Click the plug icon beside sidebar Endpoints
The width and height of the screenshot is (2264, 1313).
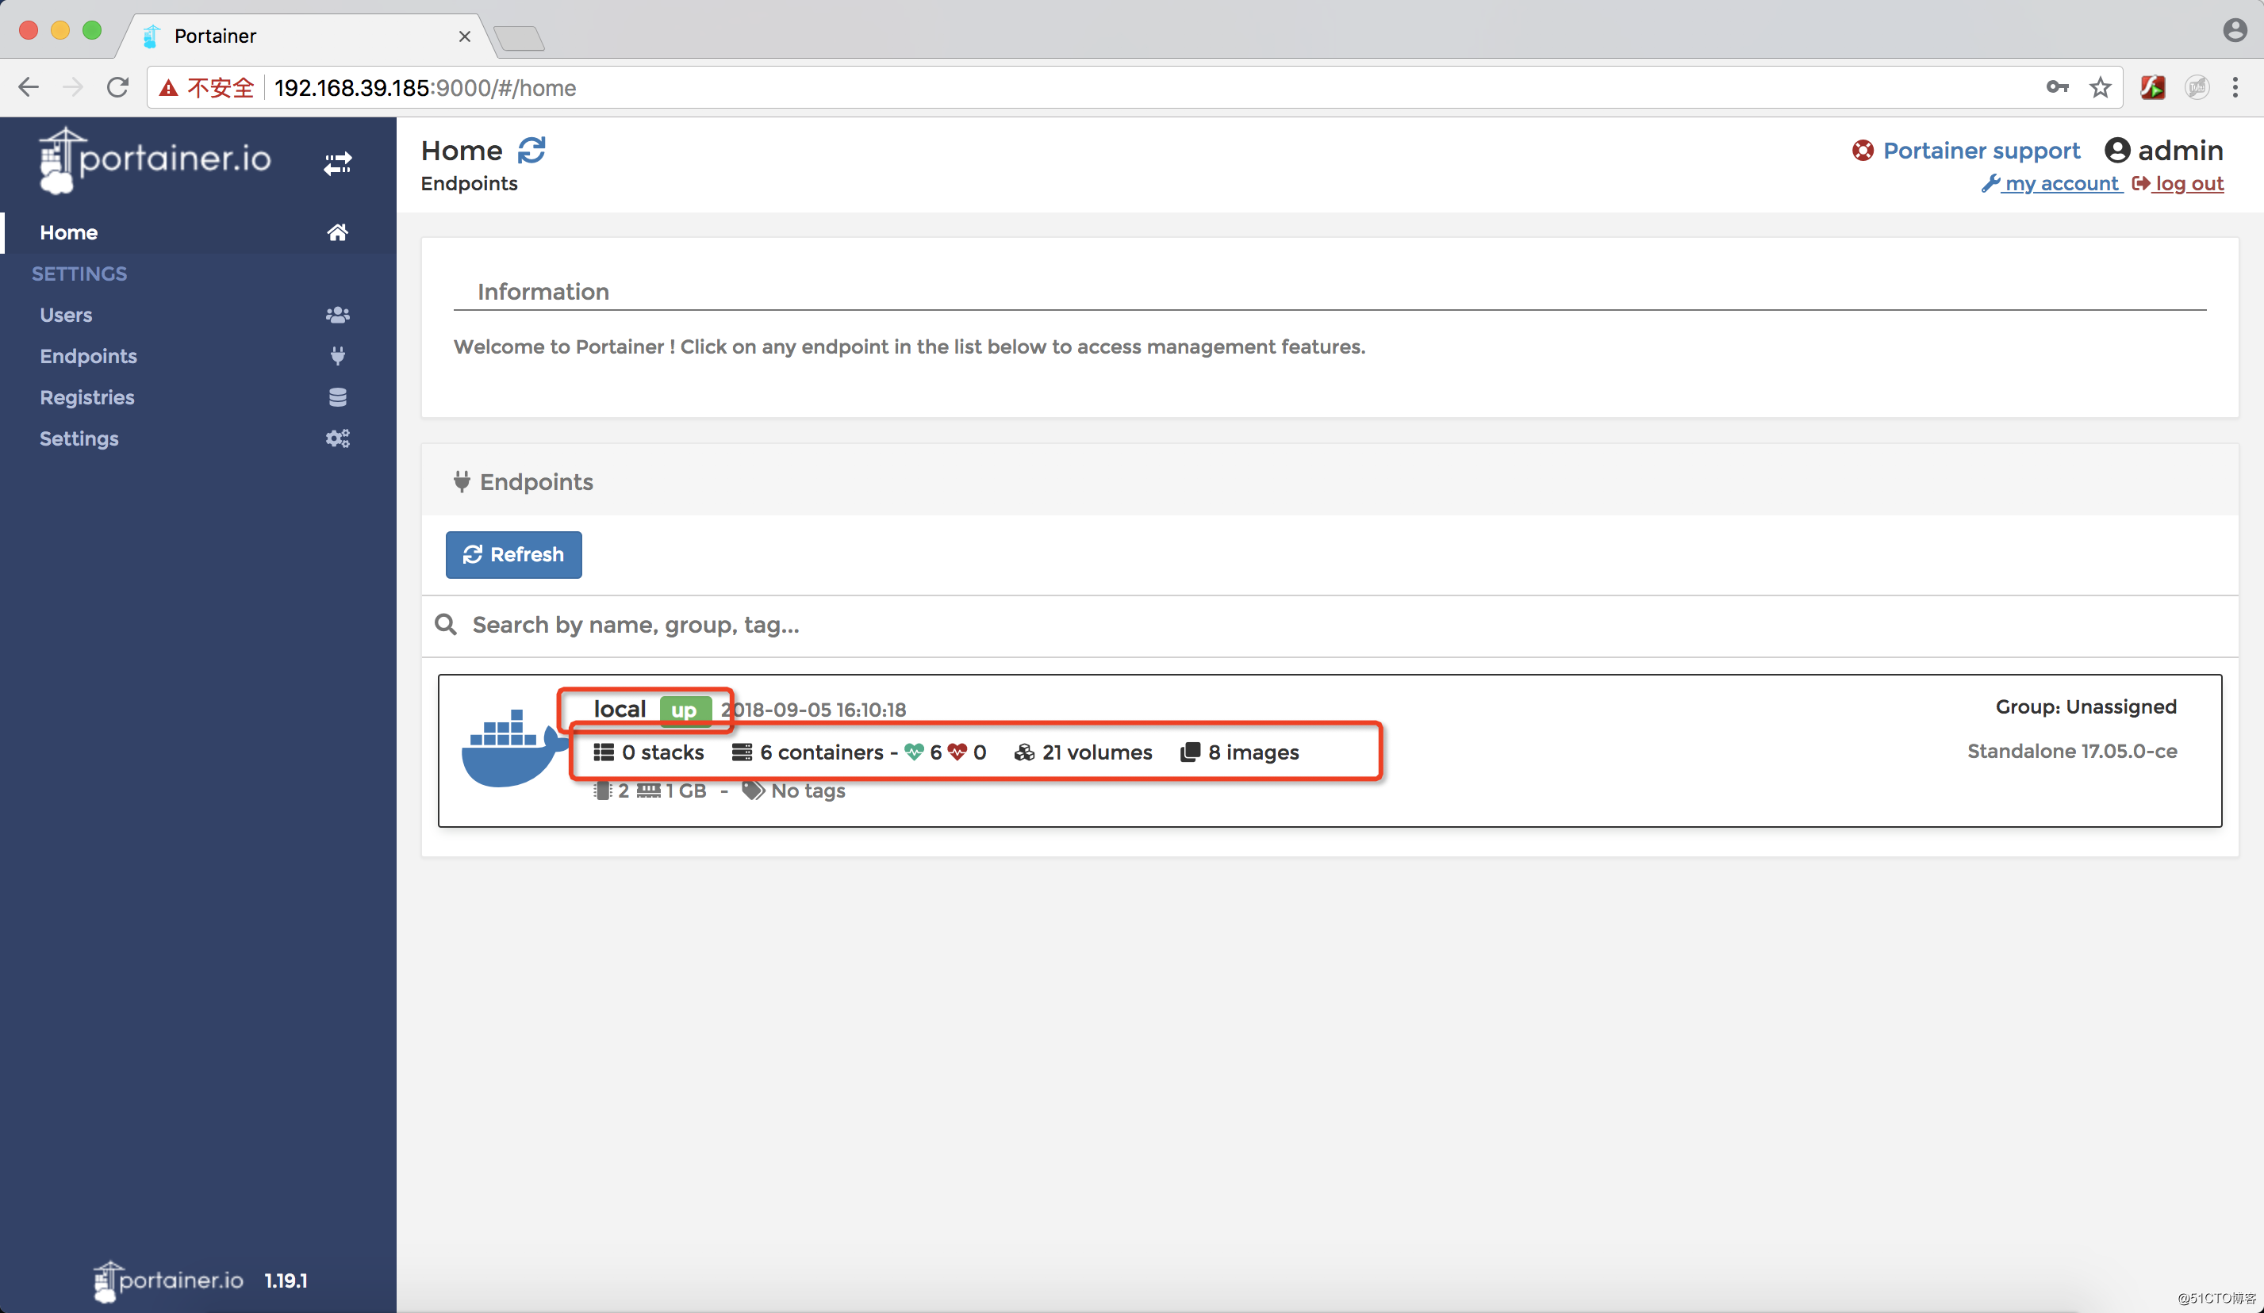(x=338, y=357)
